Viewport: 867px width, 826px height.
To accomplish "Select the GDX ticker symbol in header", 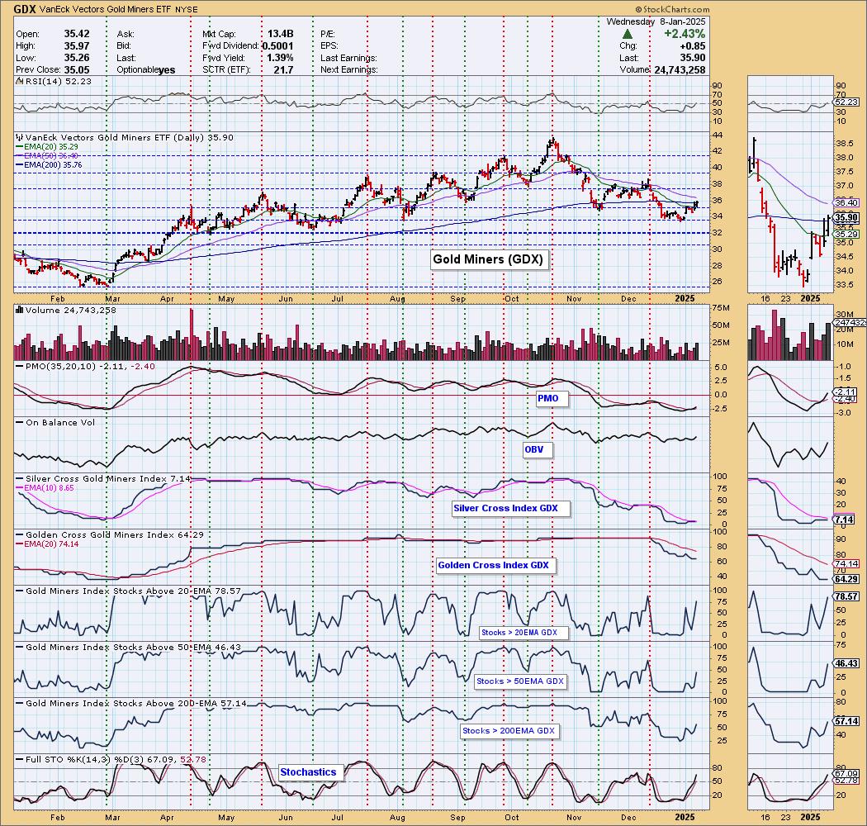I will coord(26,9).
